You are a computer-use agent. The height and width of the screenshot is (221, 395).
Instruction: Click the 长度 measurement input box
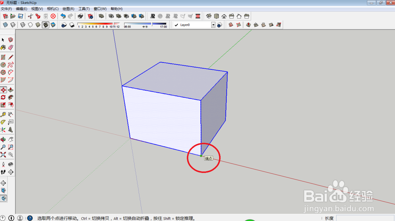tap(365, 218)
